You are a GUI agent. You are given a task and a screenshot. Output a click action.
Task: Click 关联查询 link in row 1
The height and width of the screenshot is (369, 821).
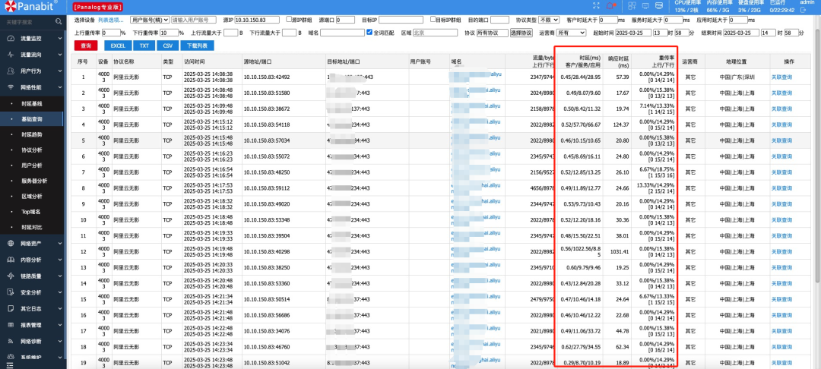pyautogui.click(x=781, y=77)
